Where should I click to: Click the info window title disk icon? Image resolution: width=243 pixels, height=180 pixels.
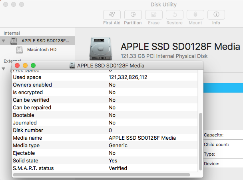point(72,65)
